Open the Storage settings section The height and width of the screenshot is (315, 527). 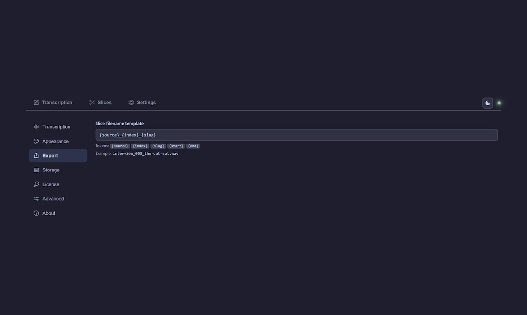point(58,170)
